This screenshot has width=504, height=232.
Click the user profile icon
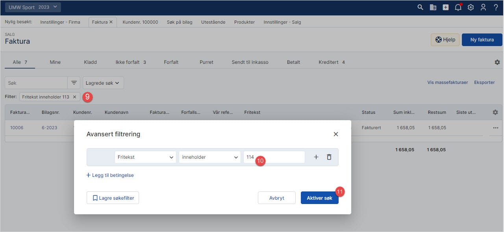click(483, 7)
